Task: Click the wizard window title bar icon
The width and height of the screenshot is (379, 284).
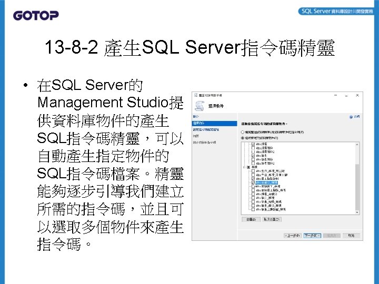Action: click(196, 95)
